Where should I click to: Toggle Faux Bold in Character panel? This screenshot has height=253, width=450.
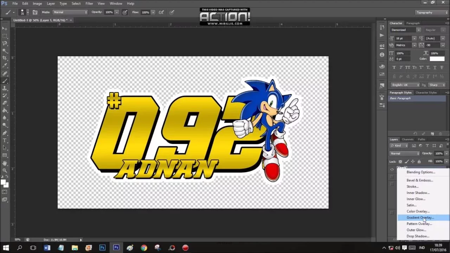pyautogui.click(x=394, y=67)
